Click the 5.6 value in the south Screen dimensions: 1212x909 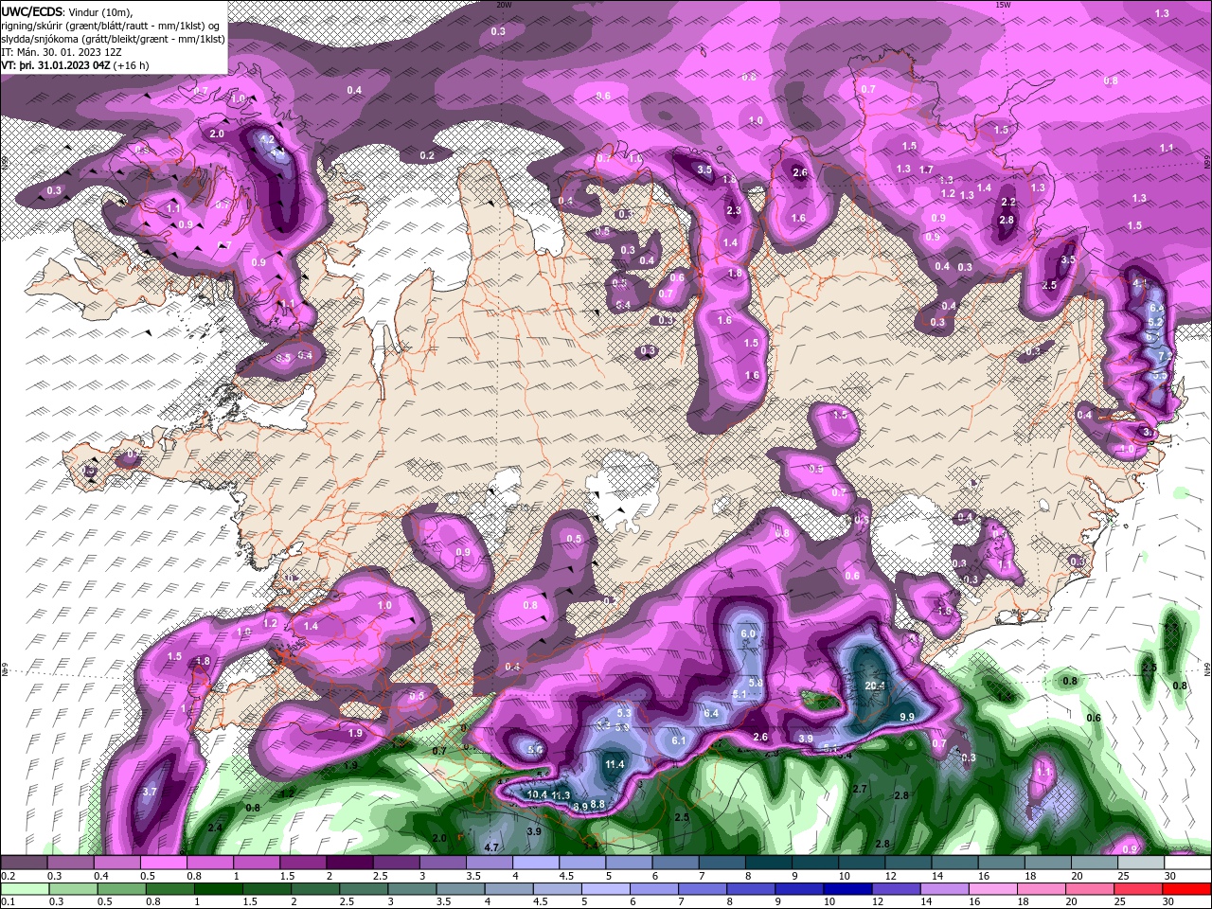535,749
